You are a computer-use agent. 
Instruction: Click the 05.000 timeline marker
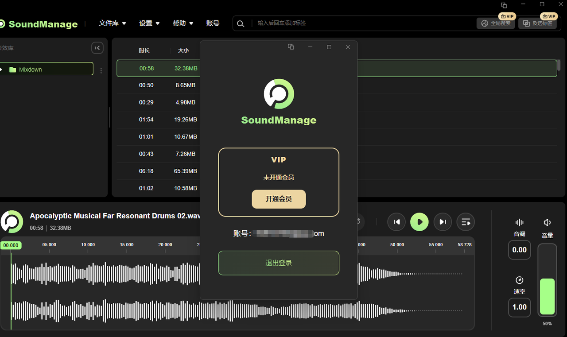49,244
